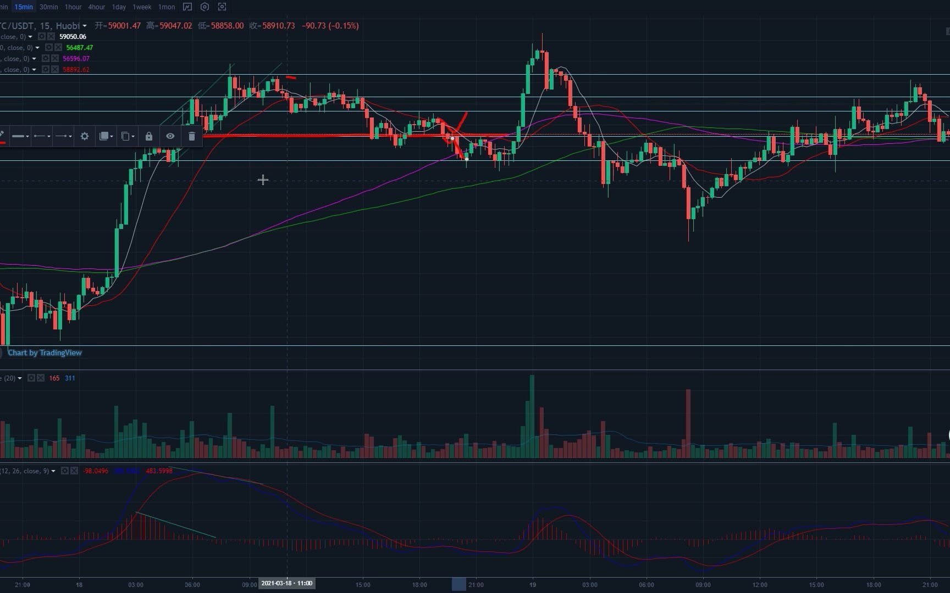Open the indicators chart icon in top bar
Screen dimensions: 950x593
click(187, 7)
